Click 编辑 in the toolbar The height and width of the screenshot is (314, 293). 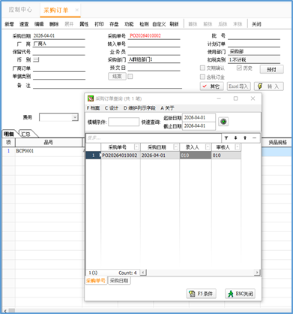click(x=39, y=24)
